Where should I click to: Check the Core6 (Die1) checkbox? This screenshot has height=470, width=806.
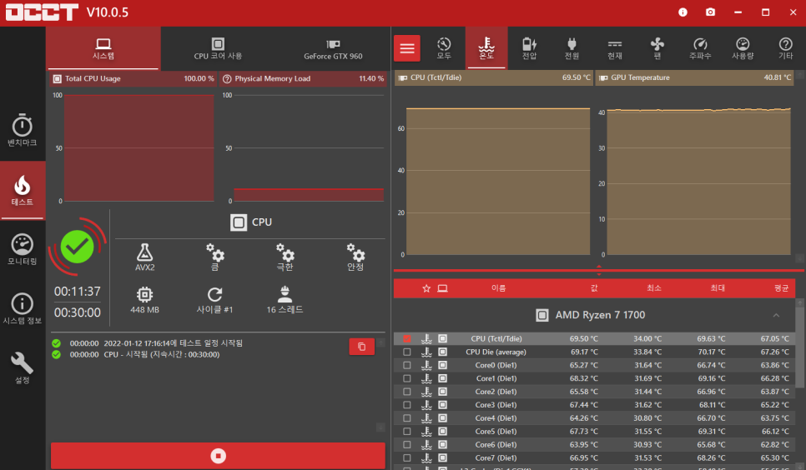(x=407, y=444)
